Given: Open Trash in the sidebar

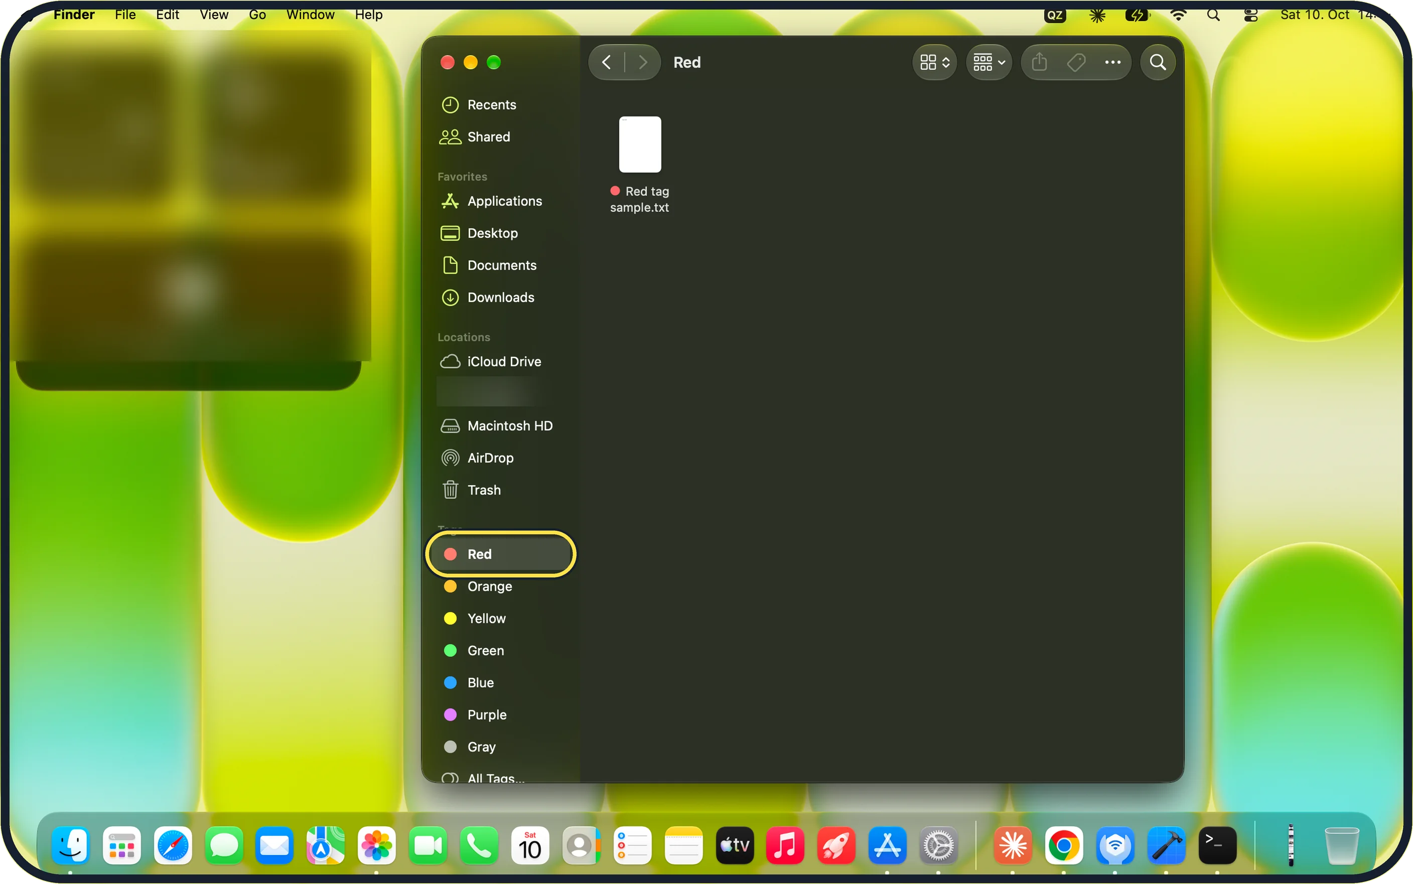Looking at the screenshot, I should tap(501, 491).
